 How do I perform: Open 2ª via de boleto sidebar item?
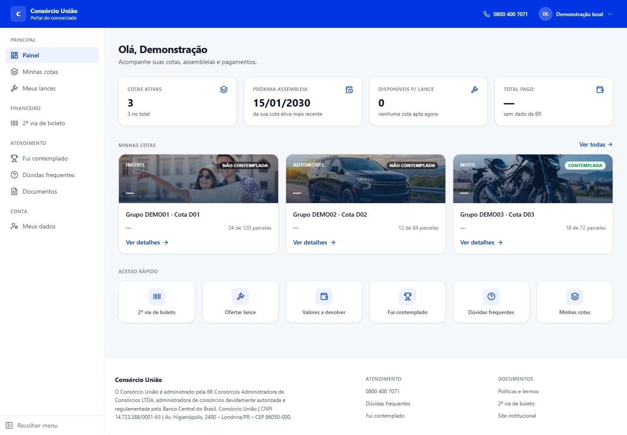pyautogui.click(x=52, y=123)
